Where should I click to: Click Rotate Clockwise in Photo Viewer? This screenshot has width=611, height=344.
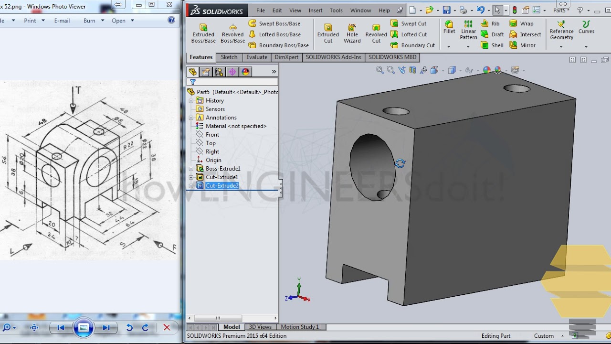click(x=145, y=328)
